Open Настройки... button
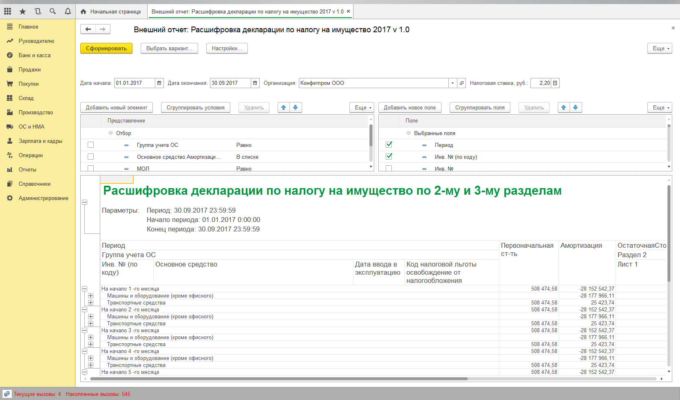680x400 pixels. tap(227, 48)
